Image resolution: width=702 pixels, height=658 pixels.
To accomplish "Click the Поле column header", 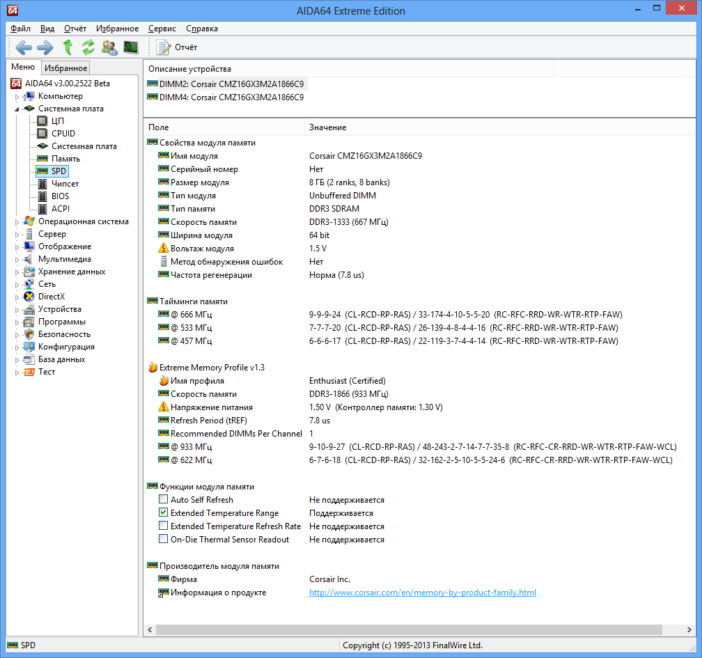I will pos(224,127).
